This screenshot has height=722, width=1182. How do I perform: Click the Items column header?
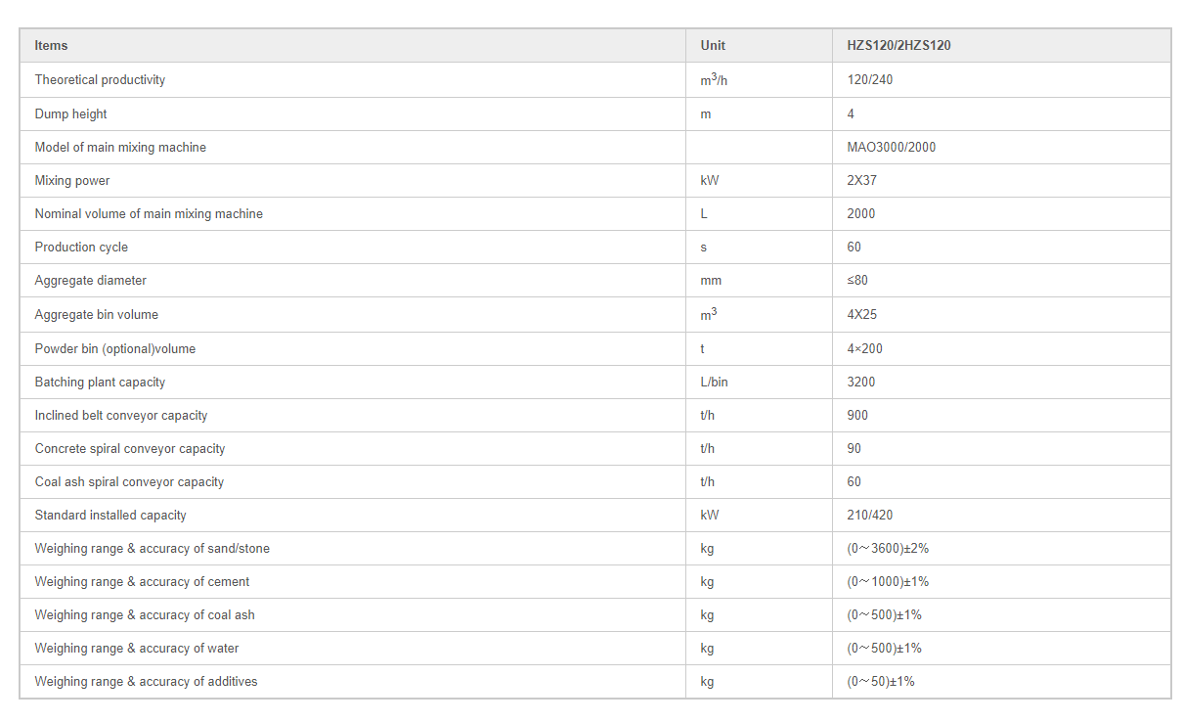(x=51, y=45)
